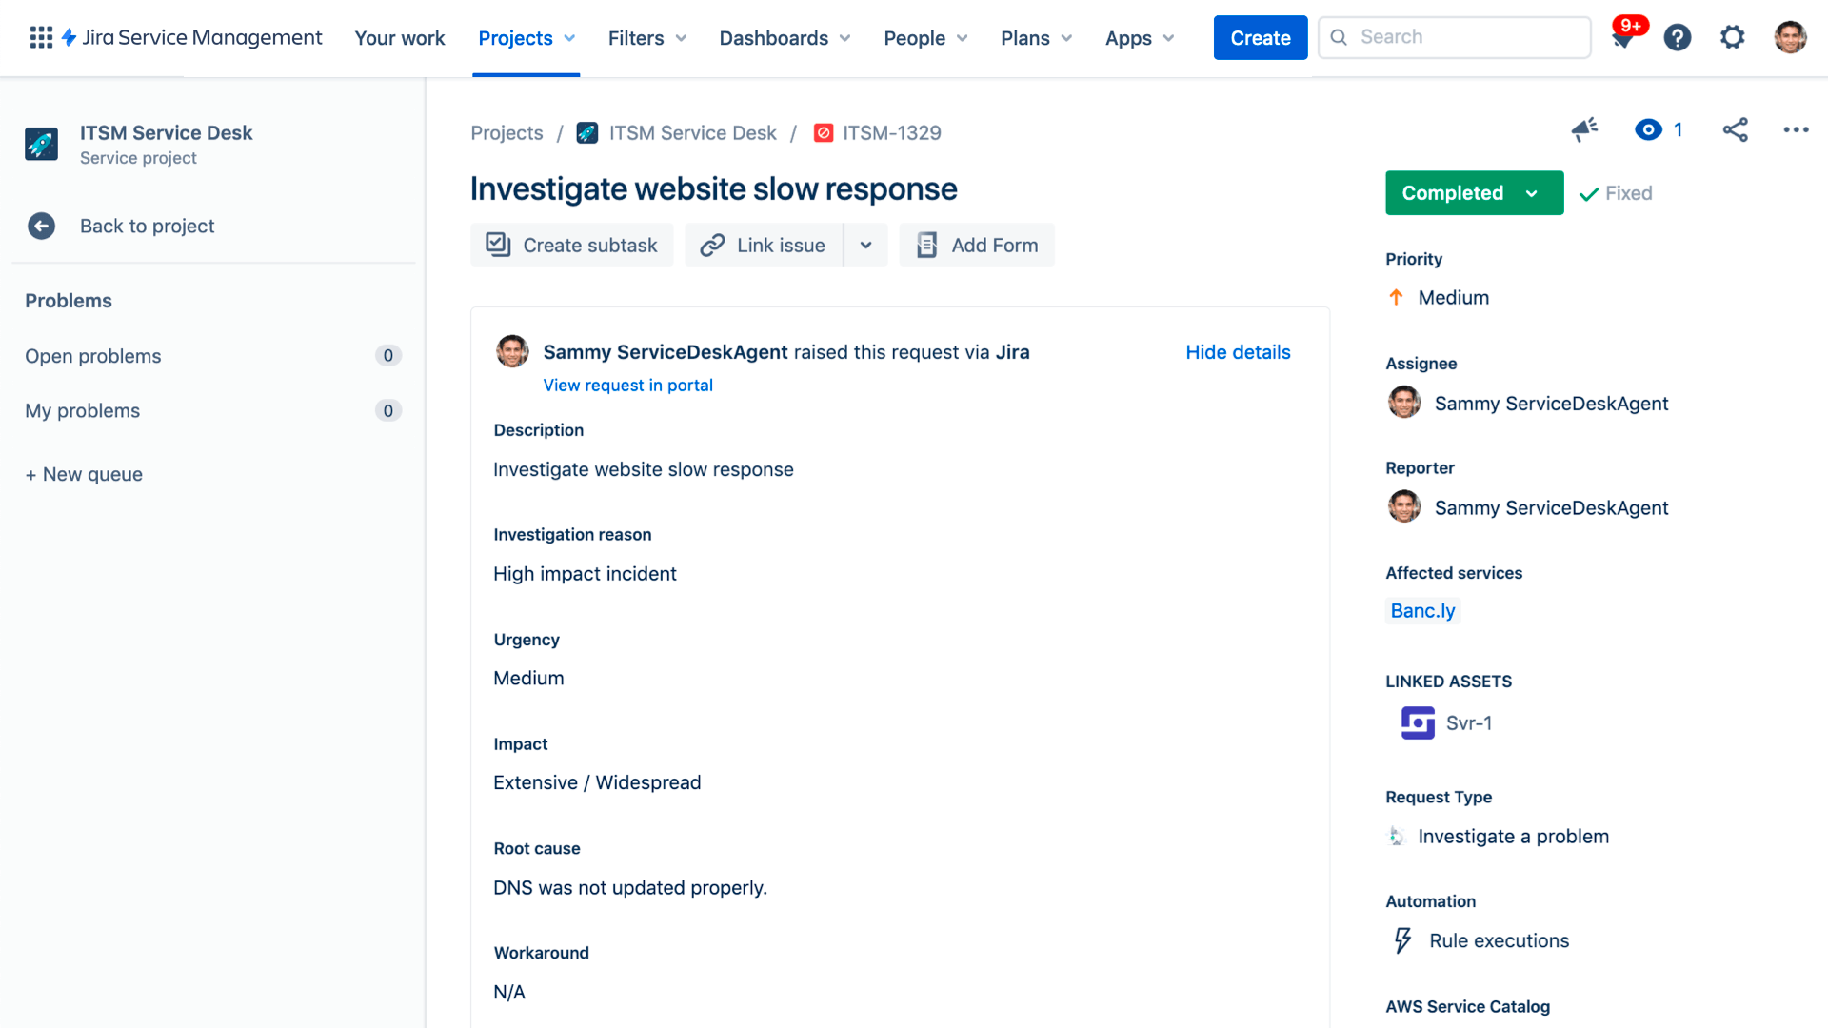Click the Link issue button
1828x1028 pixels.
pyautogui.click(x=764, y=245)
